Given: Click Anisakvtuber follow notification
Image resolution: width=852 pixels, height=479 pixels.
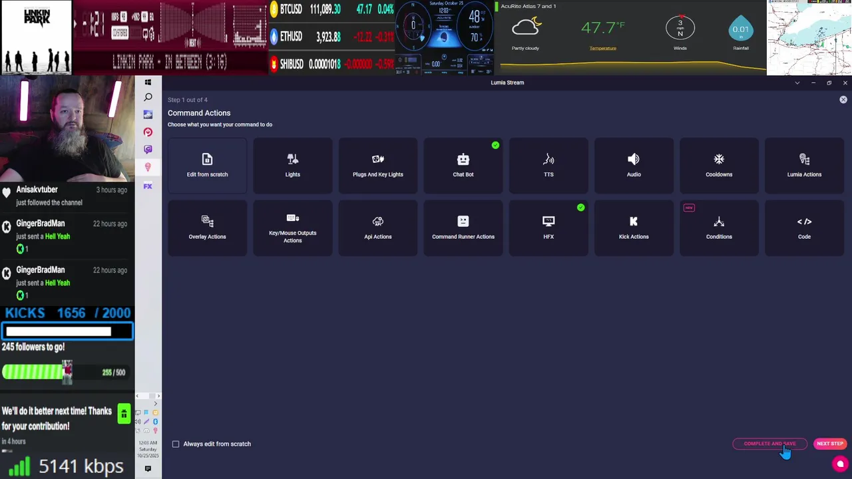Looking at the screenshot, I should tap(67, 196).
